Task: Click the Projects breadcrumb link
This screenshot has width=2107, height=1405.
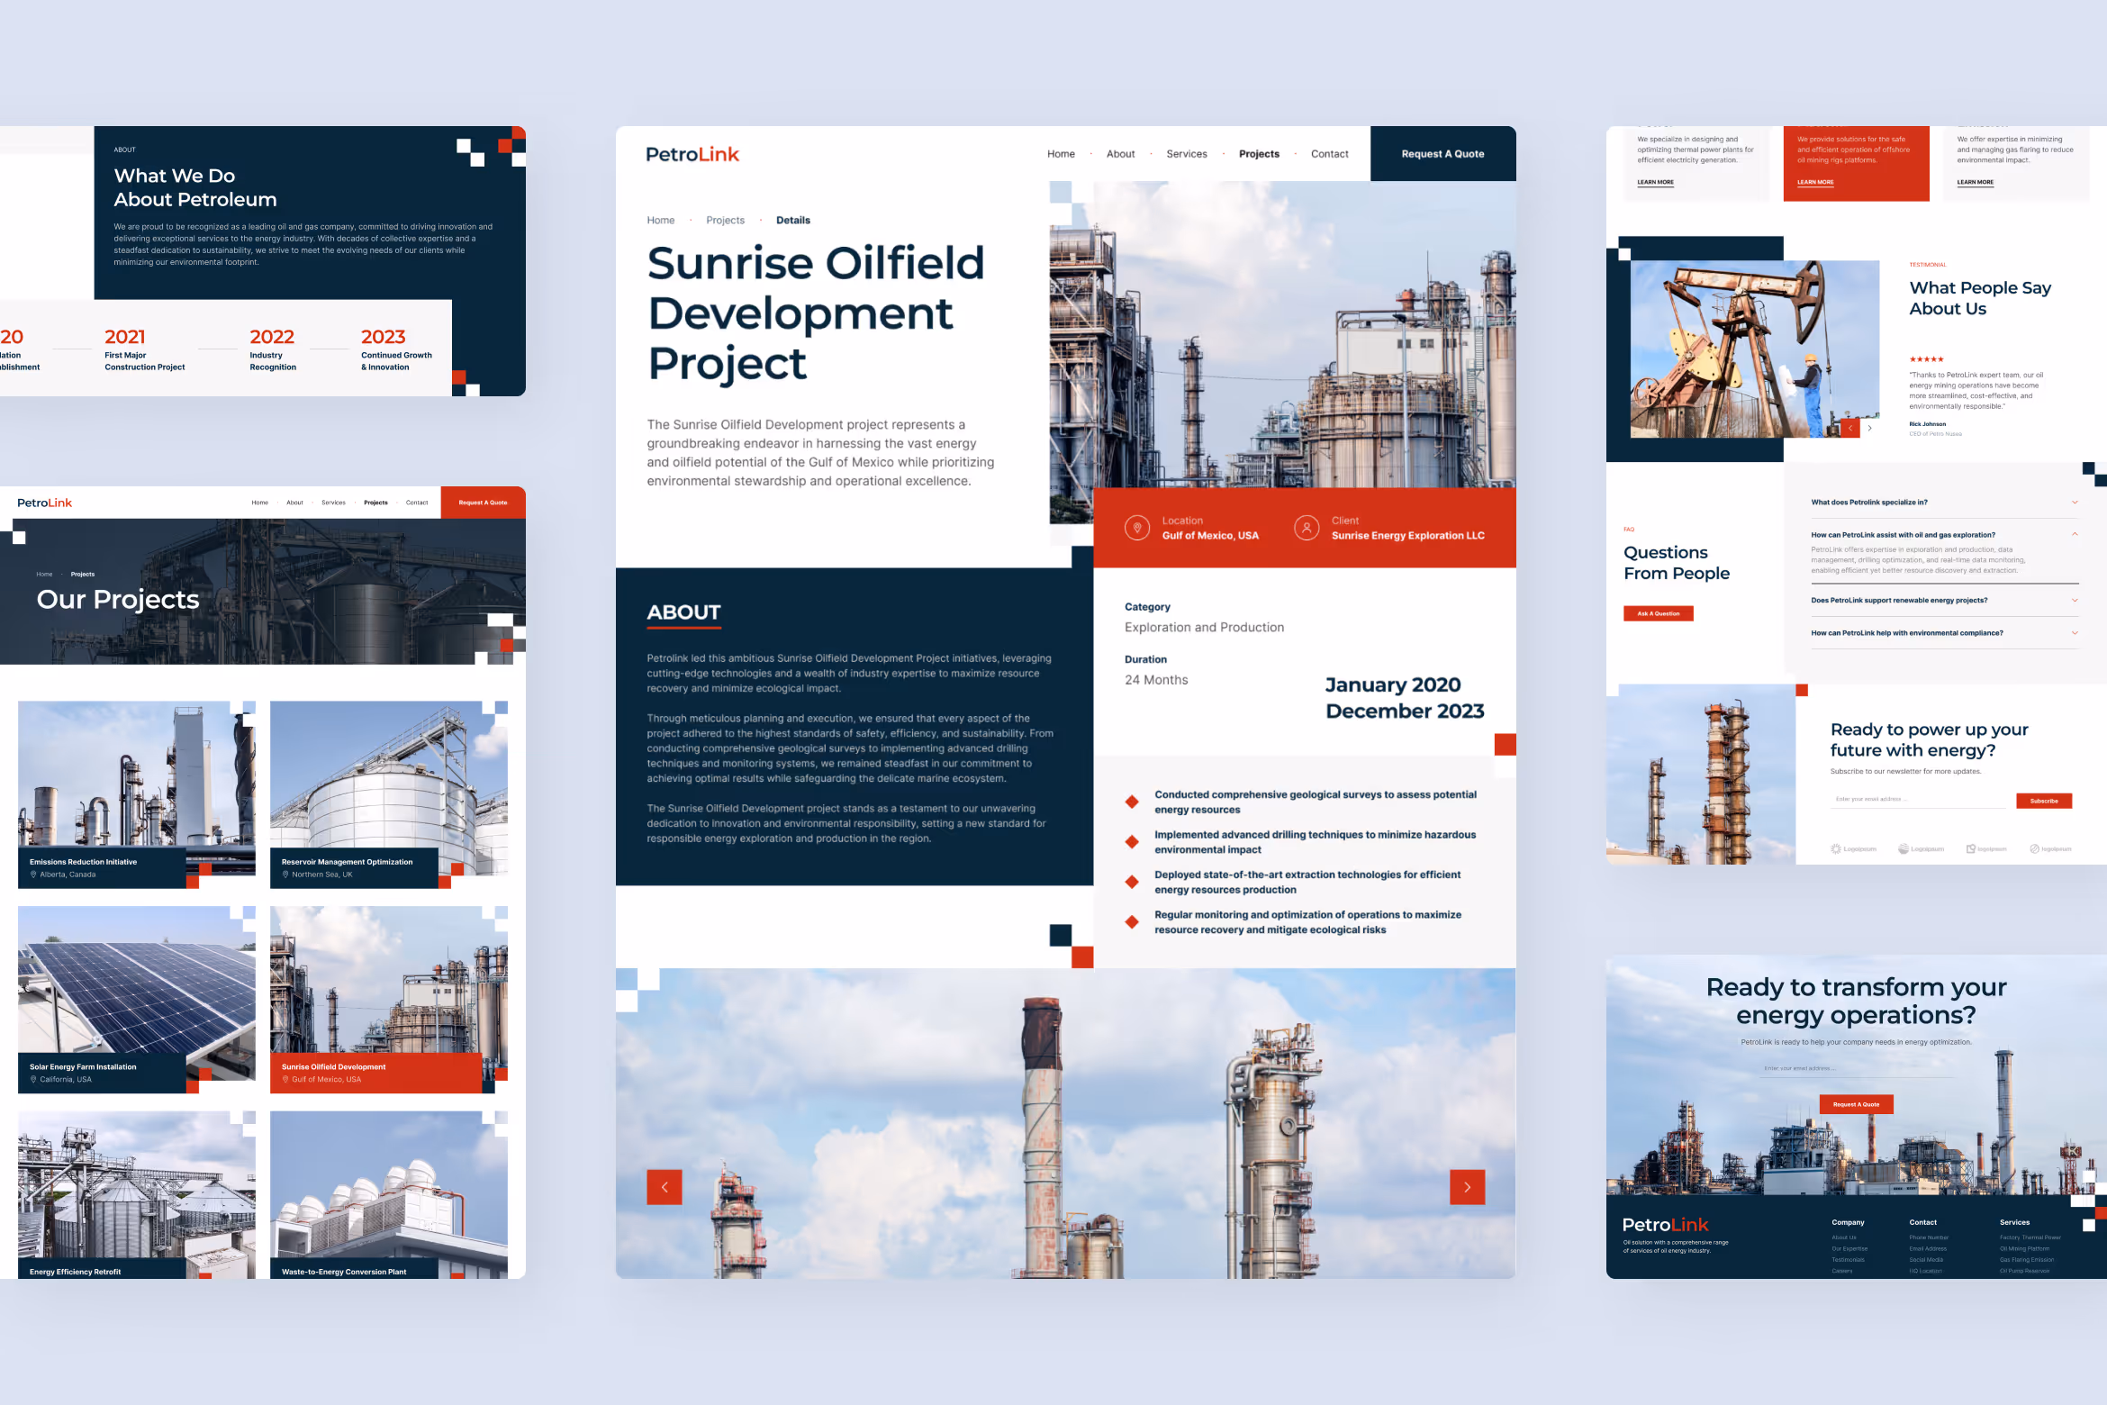Action: click(x=725, y=221)
